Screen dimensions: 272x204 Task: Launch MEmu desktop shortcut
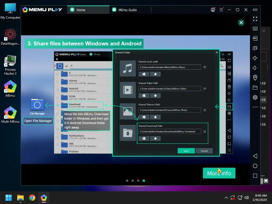click(x=10, y=89)
